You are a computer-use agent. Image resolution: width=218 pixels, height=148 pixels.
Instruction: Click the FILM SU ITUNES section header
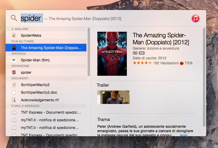click(x=22, y=41)
